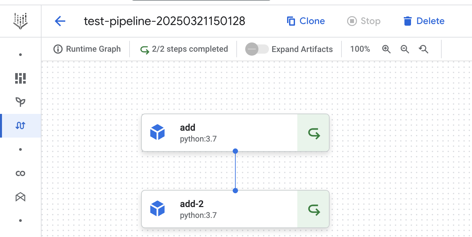This screenshot has height=237, width=472.
Task: Select the Pipelines sidebar icon
Action: [x=20, y=126]
